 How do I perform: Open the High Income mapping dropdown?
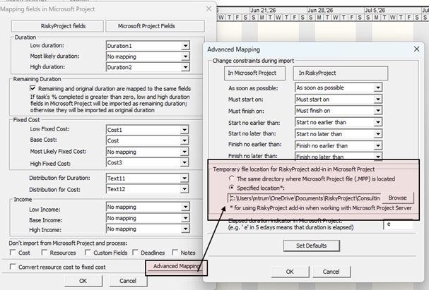click(148, 229)
